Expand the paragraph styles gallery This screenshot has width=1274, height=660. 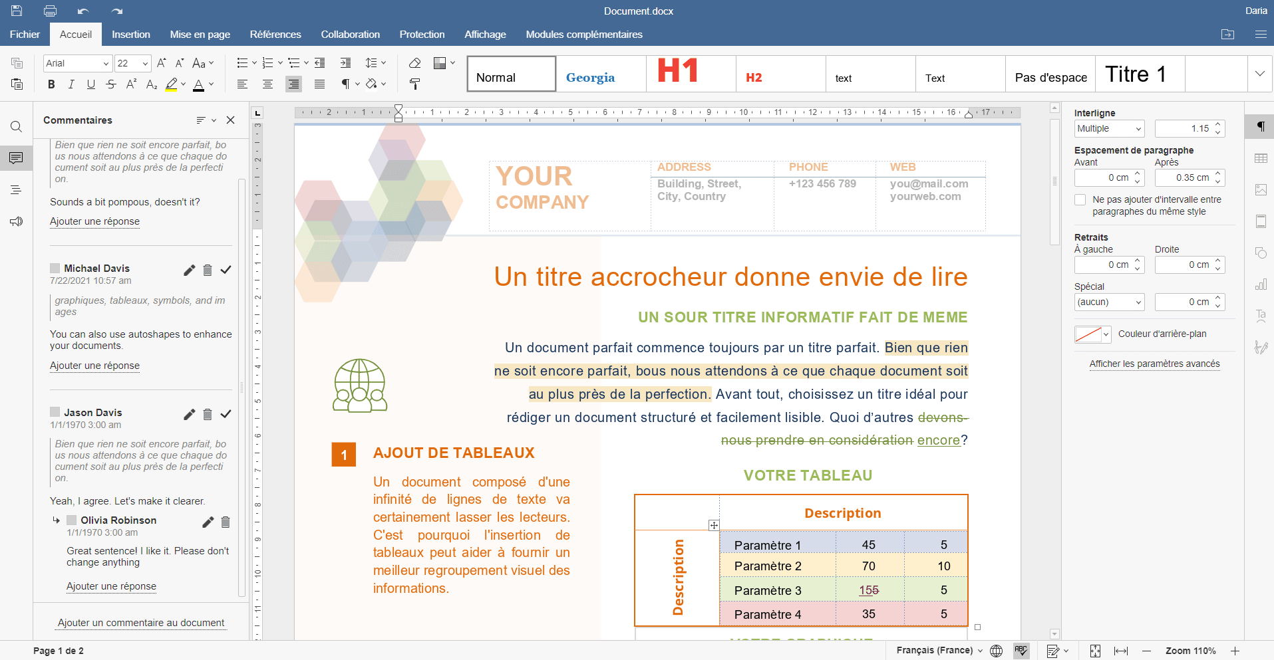tap(1259, 74)
